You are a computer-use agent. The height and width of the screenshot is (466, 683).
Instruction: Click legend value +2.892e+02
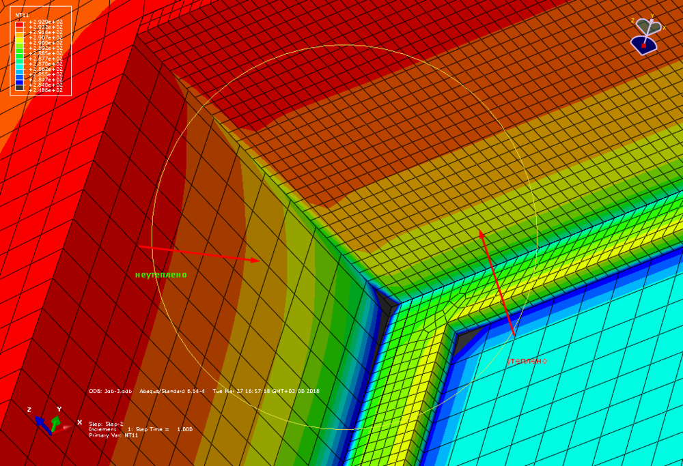tap(46, 48)
